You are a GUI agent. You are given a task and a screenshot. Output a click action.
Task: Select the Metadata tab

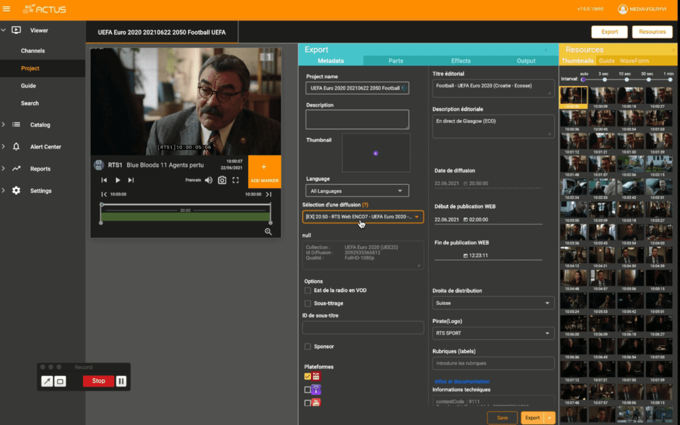[x=331, y=60]
